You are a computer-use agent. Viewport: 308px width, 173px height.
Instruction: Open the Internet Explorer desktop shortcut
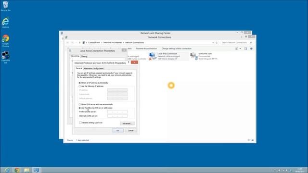(x=5, y=23)
